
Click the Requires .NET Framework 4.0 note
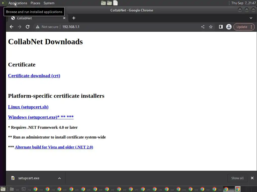[x=43, y=127]
